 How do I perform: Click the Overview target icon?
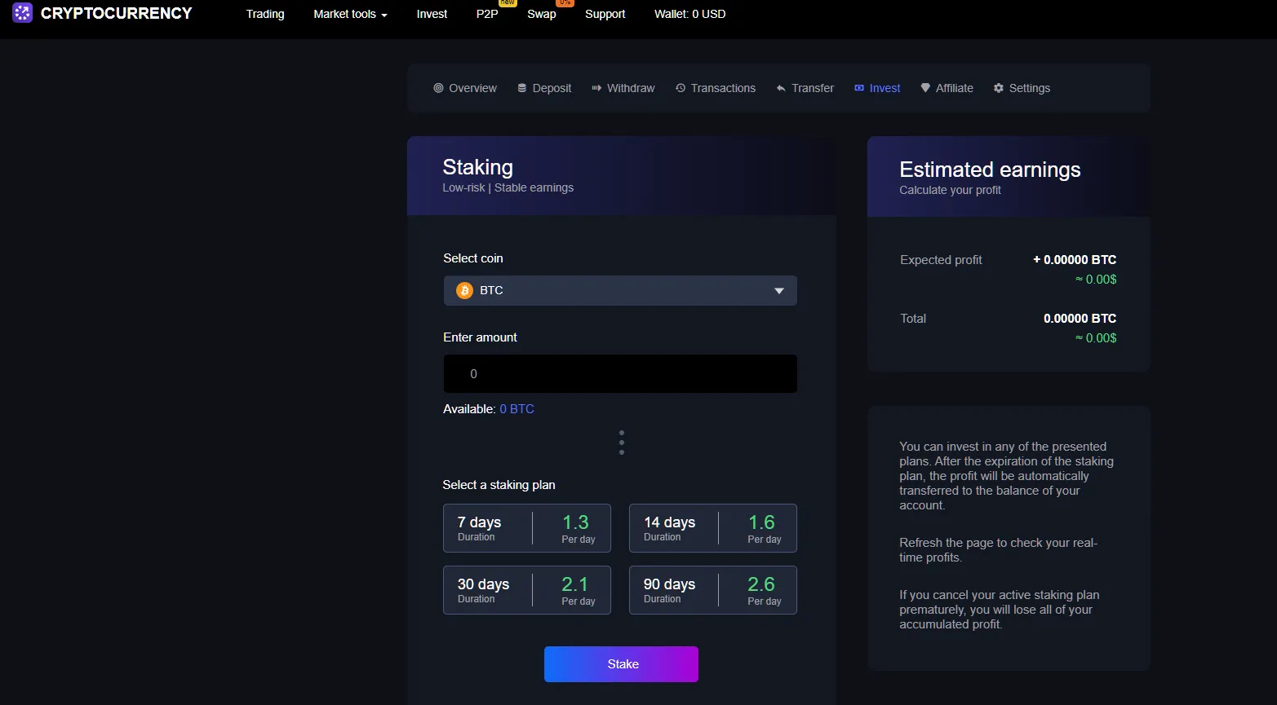tap(438, 88)
